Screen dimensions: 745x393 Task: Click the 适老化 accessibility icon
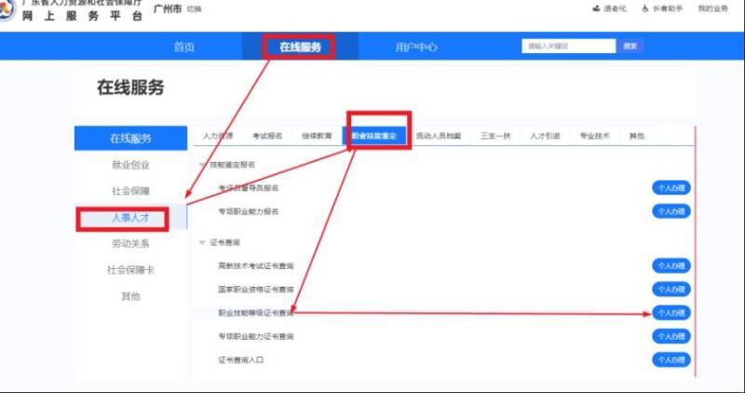[596, 8]
